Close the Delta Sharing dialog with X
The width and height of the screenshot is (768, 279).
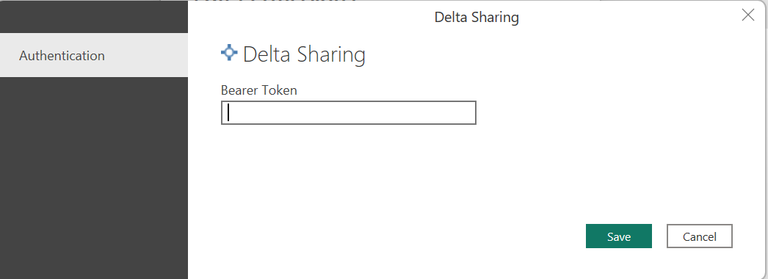pyautogui.click(x=748, y=15)
